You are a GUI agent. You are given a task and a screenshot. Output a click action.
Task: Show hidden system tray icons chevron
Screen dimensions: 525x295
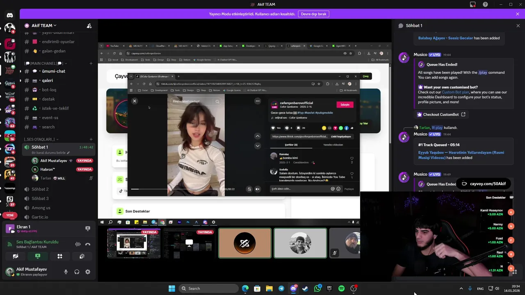[x=461, y=288]
